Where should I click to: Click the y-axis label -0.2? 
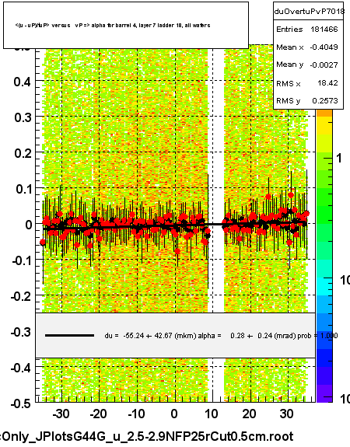point(22,296)
